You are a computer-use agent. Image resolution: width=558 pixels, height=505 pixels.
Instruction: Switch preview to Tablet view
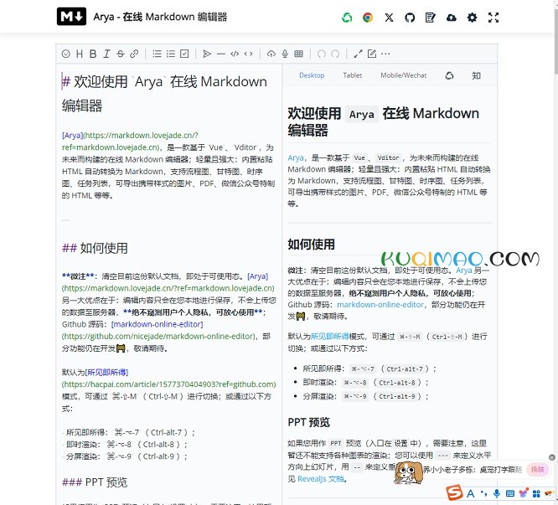pos(352,75)
